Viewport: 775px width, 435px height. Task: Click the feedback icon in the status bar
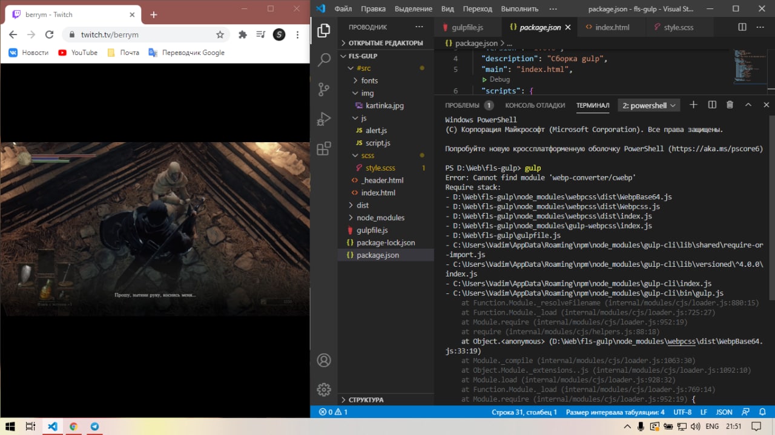click(747, 412)
